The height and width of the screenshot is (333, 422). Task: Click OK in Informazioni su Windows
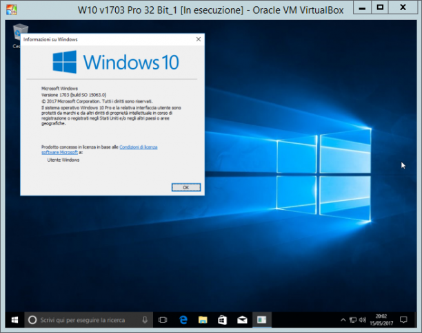pos(186,187)
